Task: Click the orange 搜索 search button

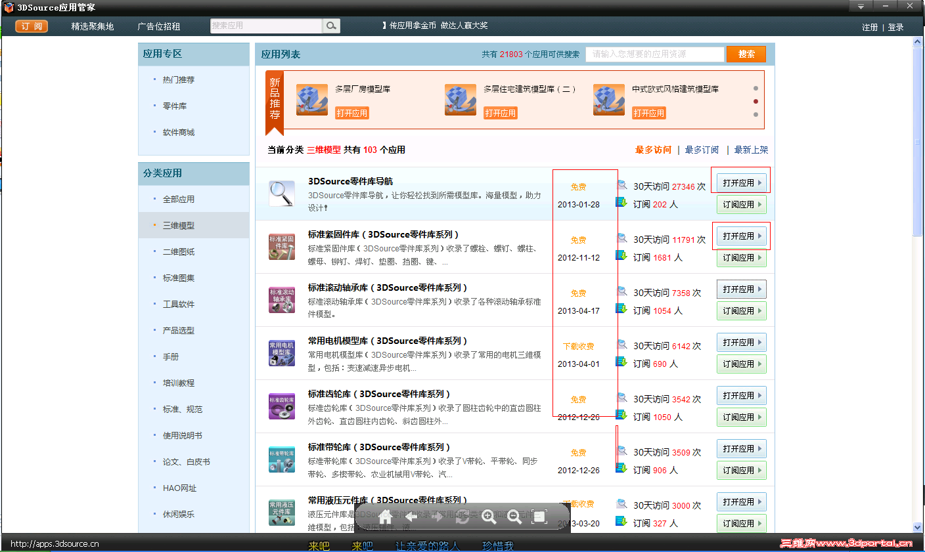Action: (x=746, y=54)
